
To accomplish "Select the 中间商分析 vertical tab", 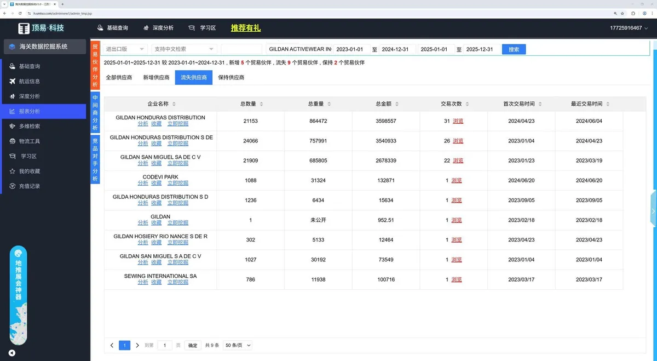I will point(95,112).
